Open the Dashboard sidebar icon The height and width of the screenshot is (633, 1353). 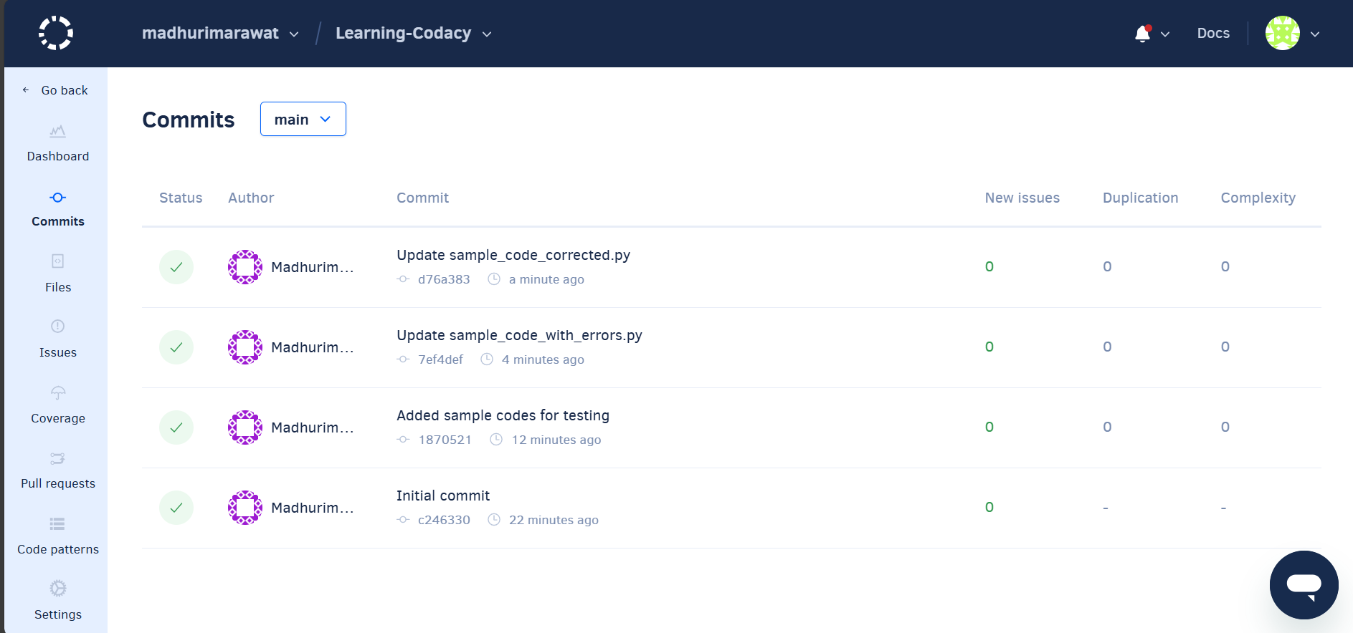click(58, 132)
